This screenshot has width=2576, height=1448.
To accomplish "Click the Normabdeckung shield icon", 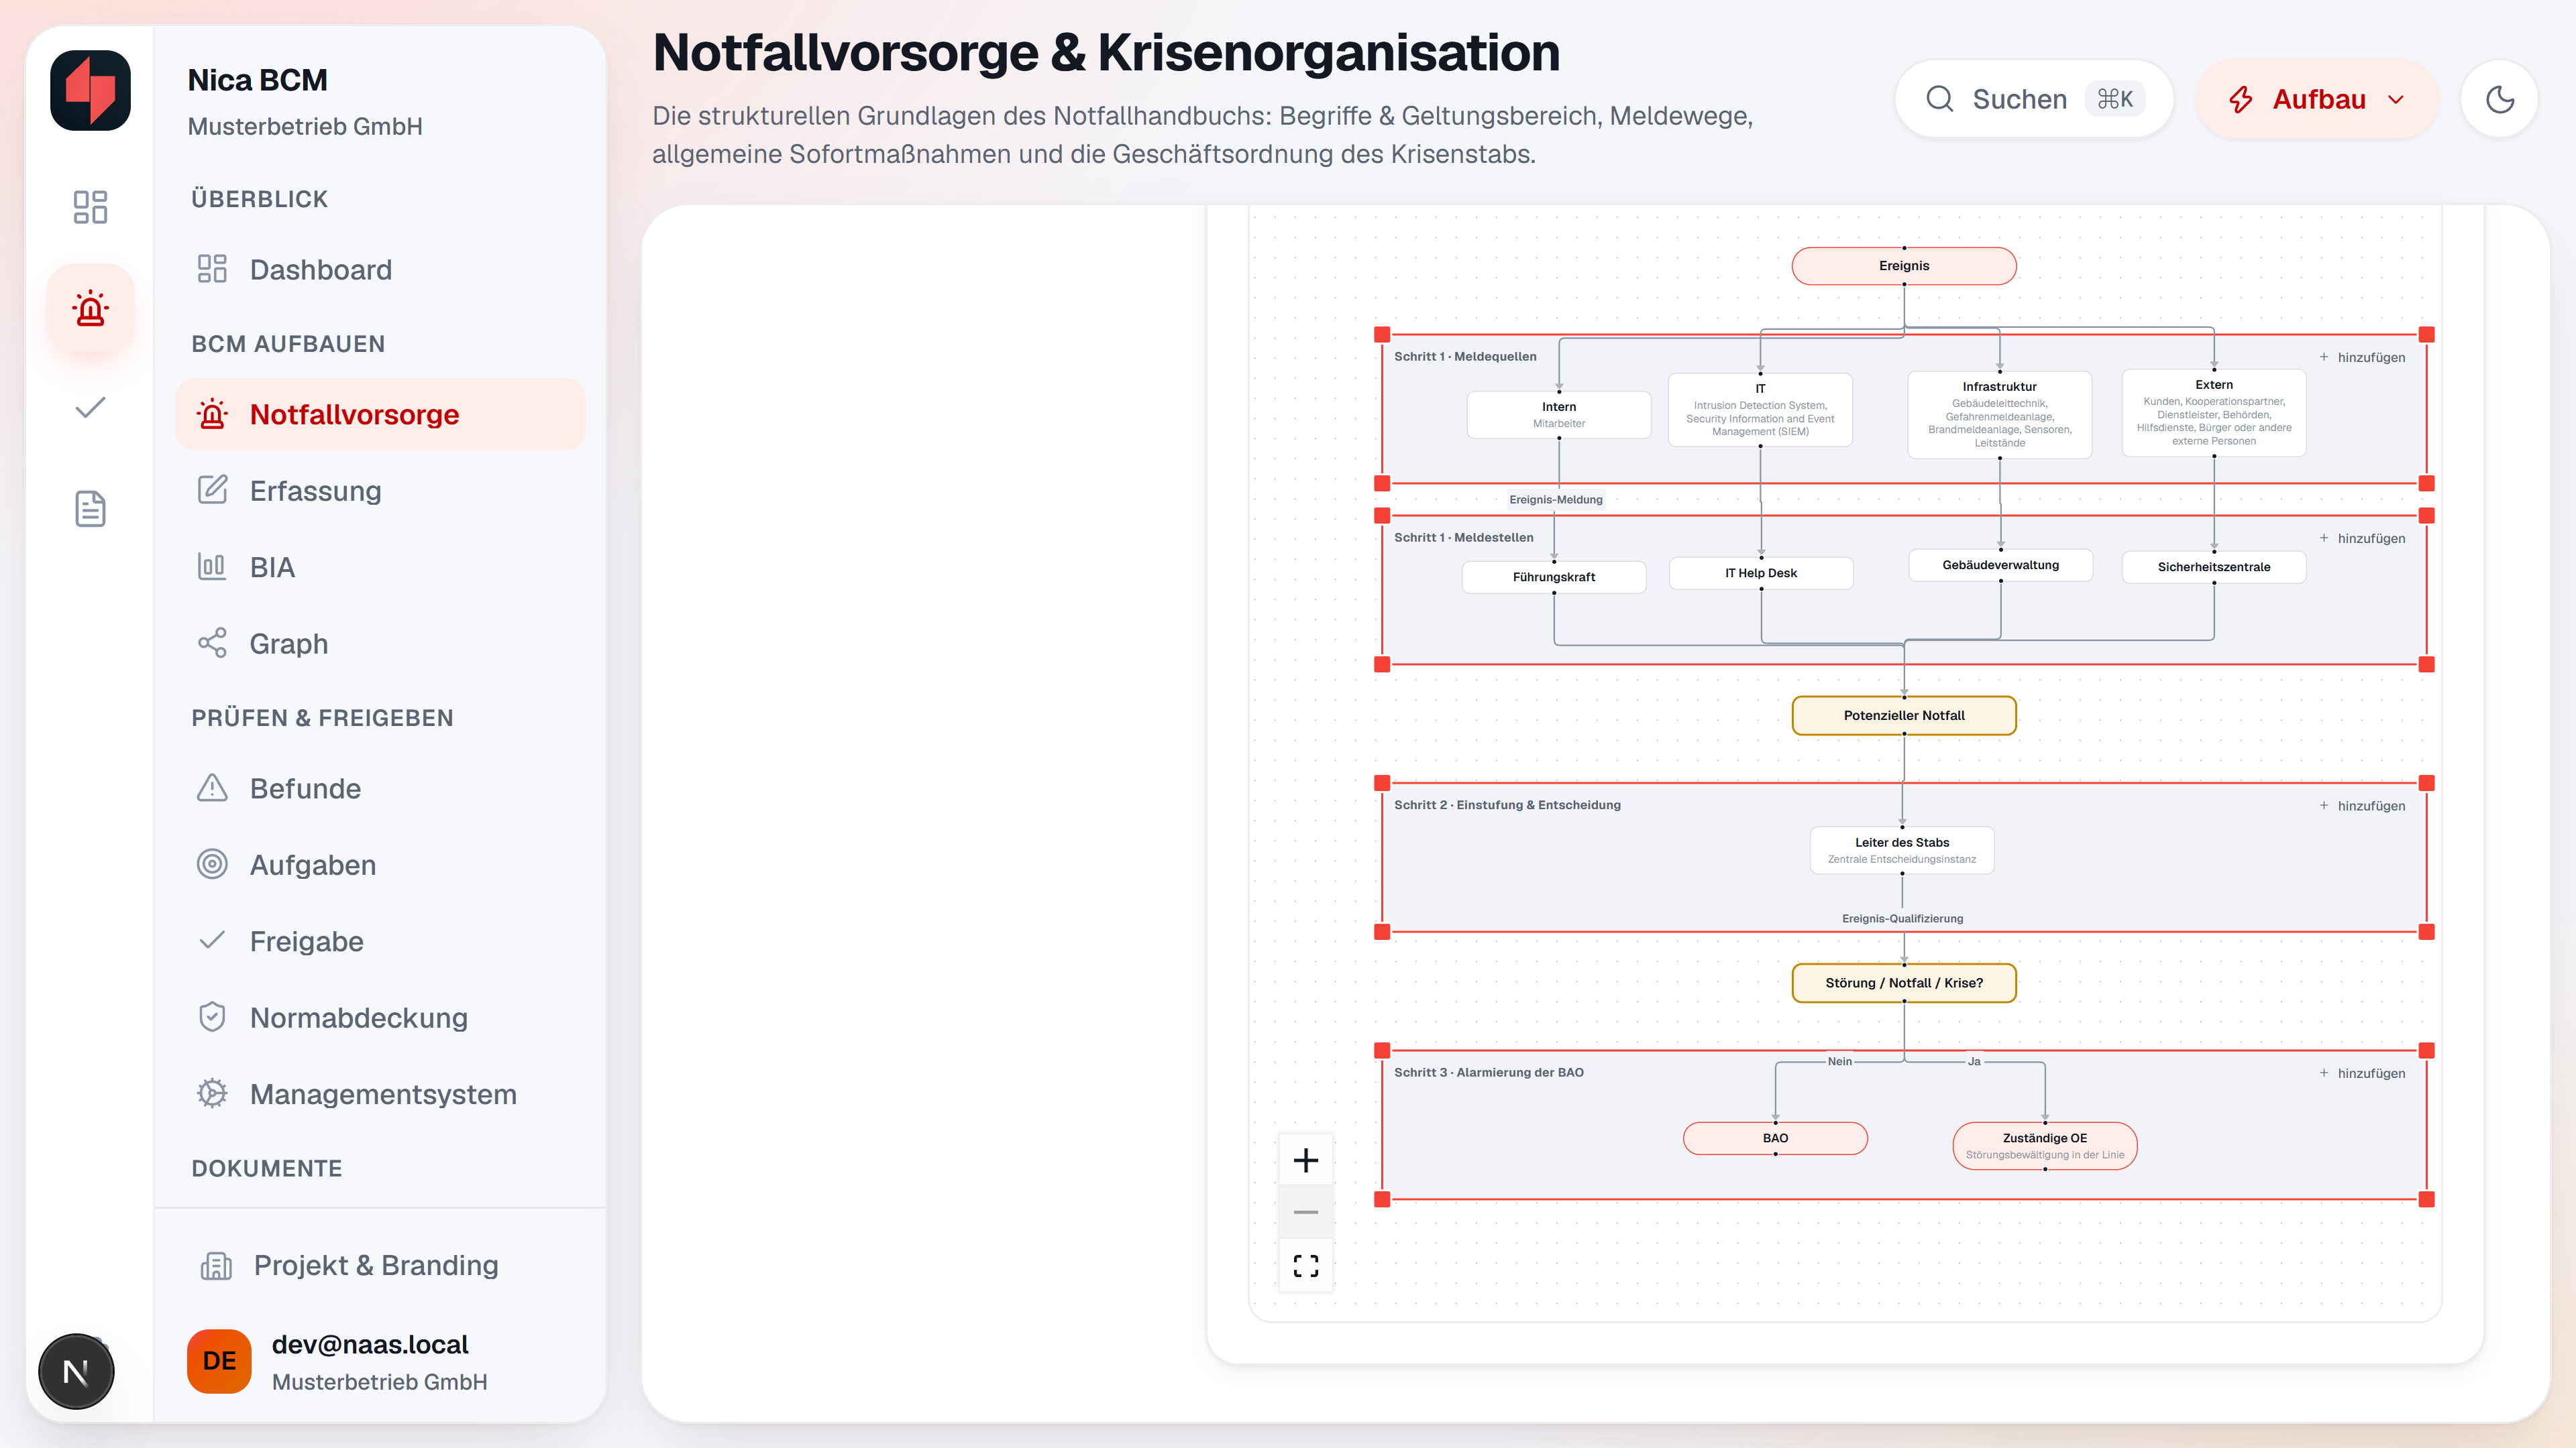I will [x=212, y=1018].
